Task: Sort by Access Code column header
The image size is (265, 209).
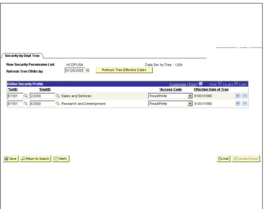Action: (x=170, y=89)
